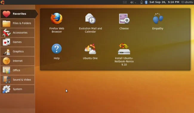Screen dimensions: 194x113
Task: Open Ubuntu One
Action: tap(90, 51)
